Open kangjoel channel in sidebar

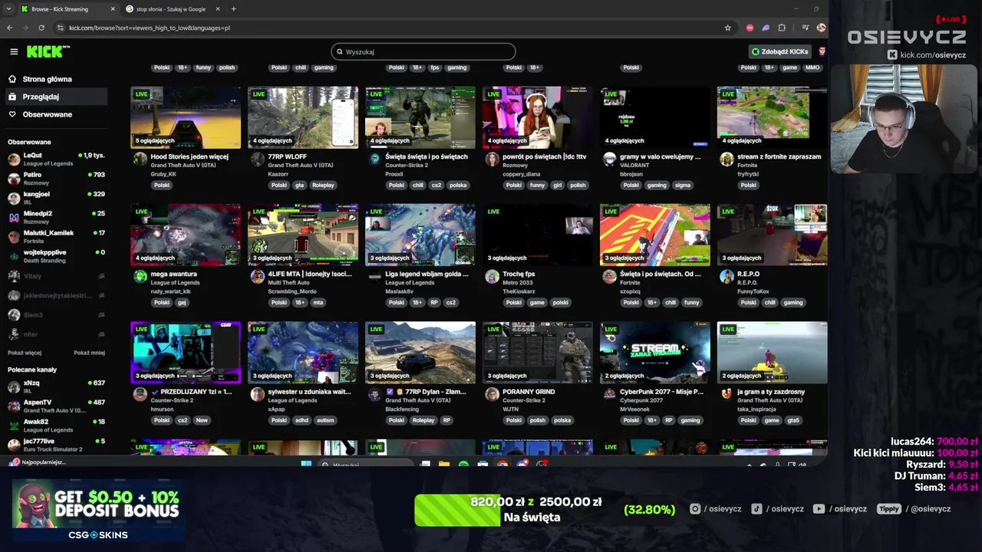[x=56, y=198]
